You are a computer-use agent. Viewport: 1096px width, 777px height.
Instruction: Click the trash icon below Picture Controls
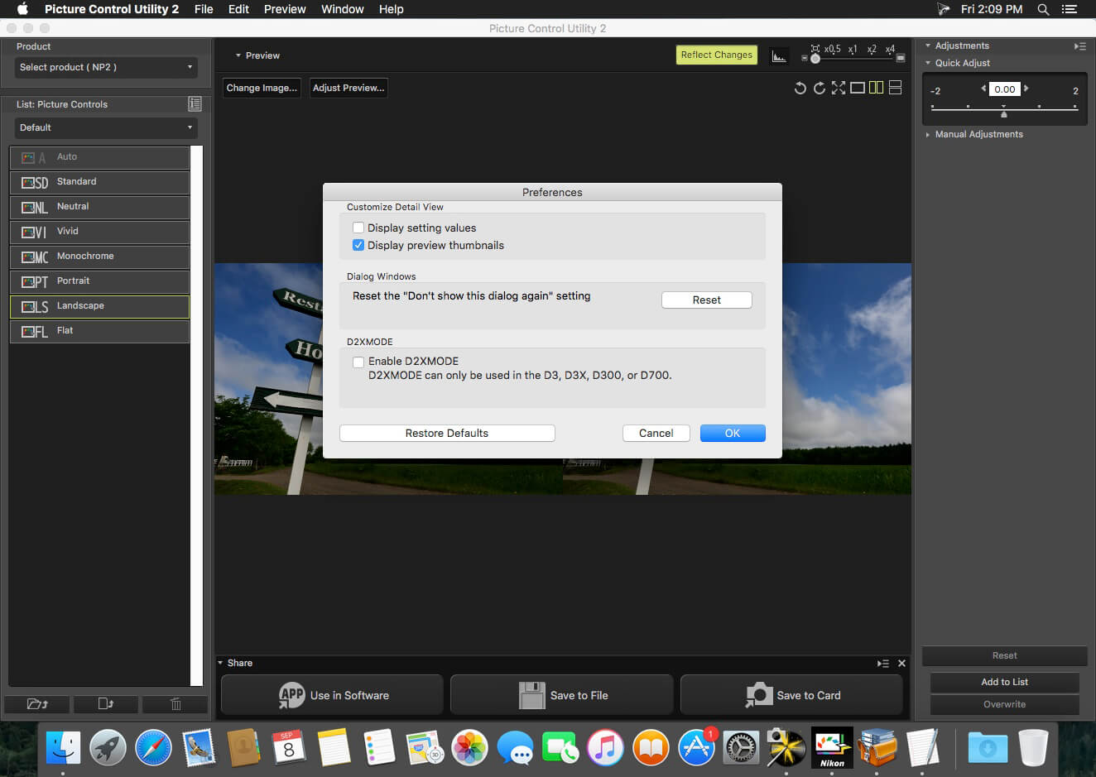click(175, 704)
